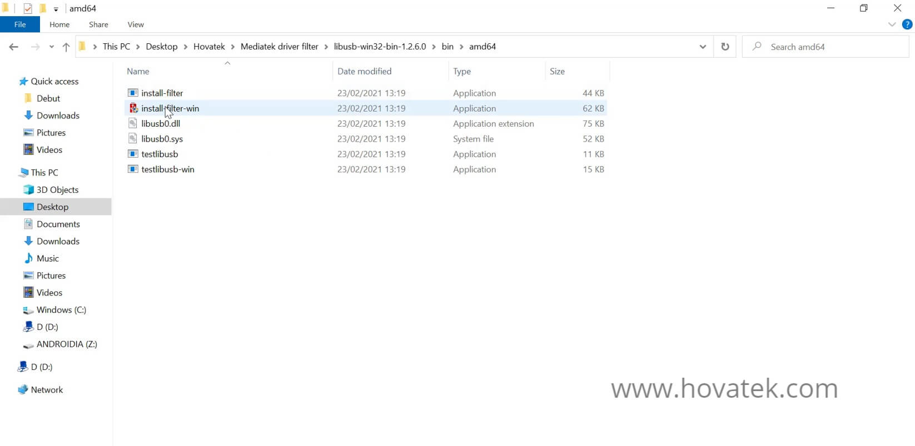
Task: Select the install-filter-win application icon
Action: coord(133,108)
